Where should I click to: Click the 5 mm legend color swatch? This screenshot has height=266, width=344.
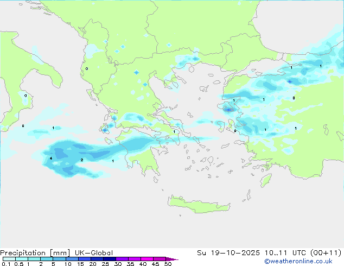(x=59, y=259)
